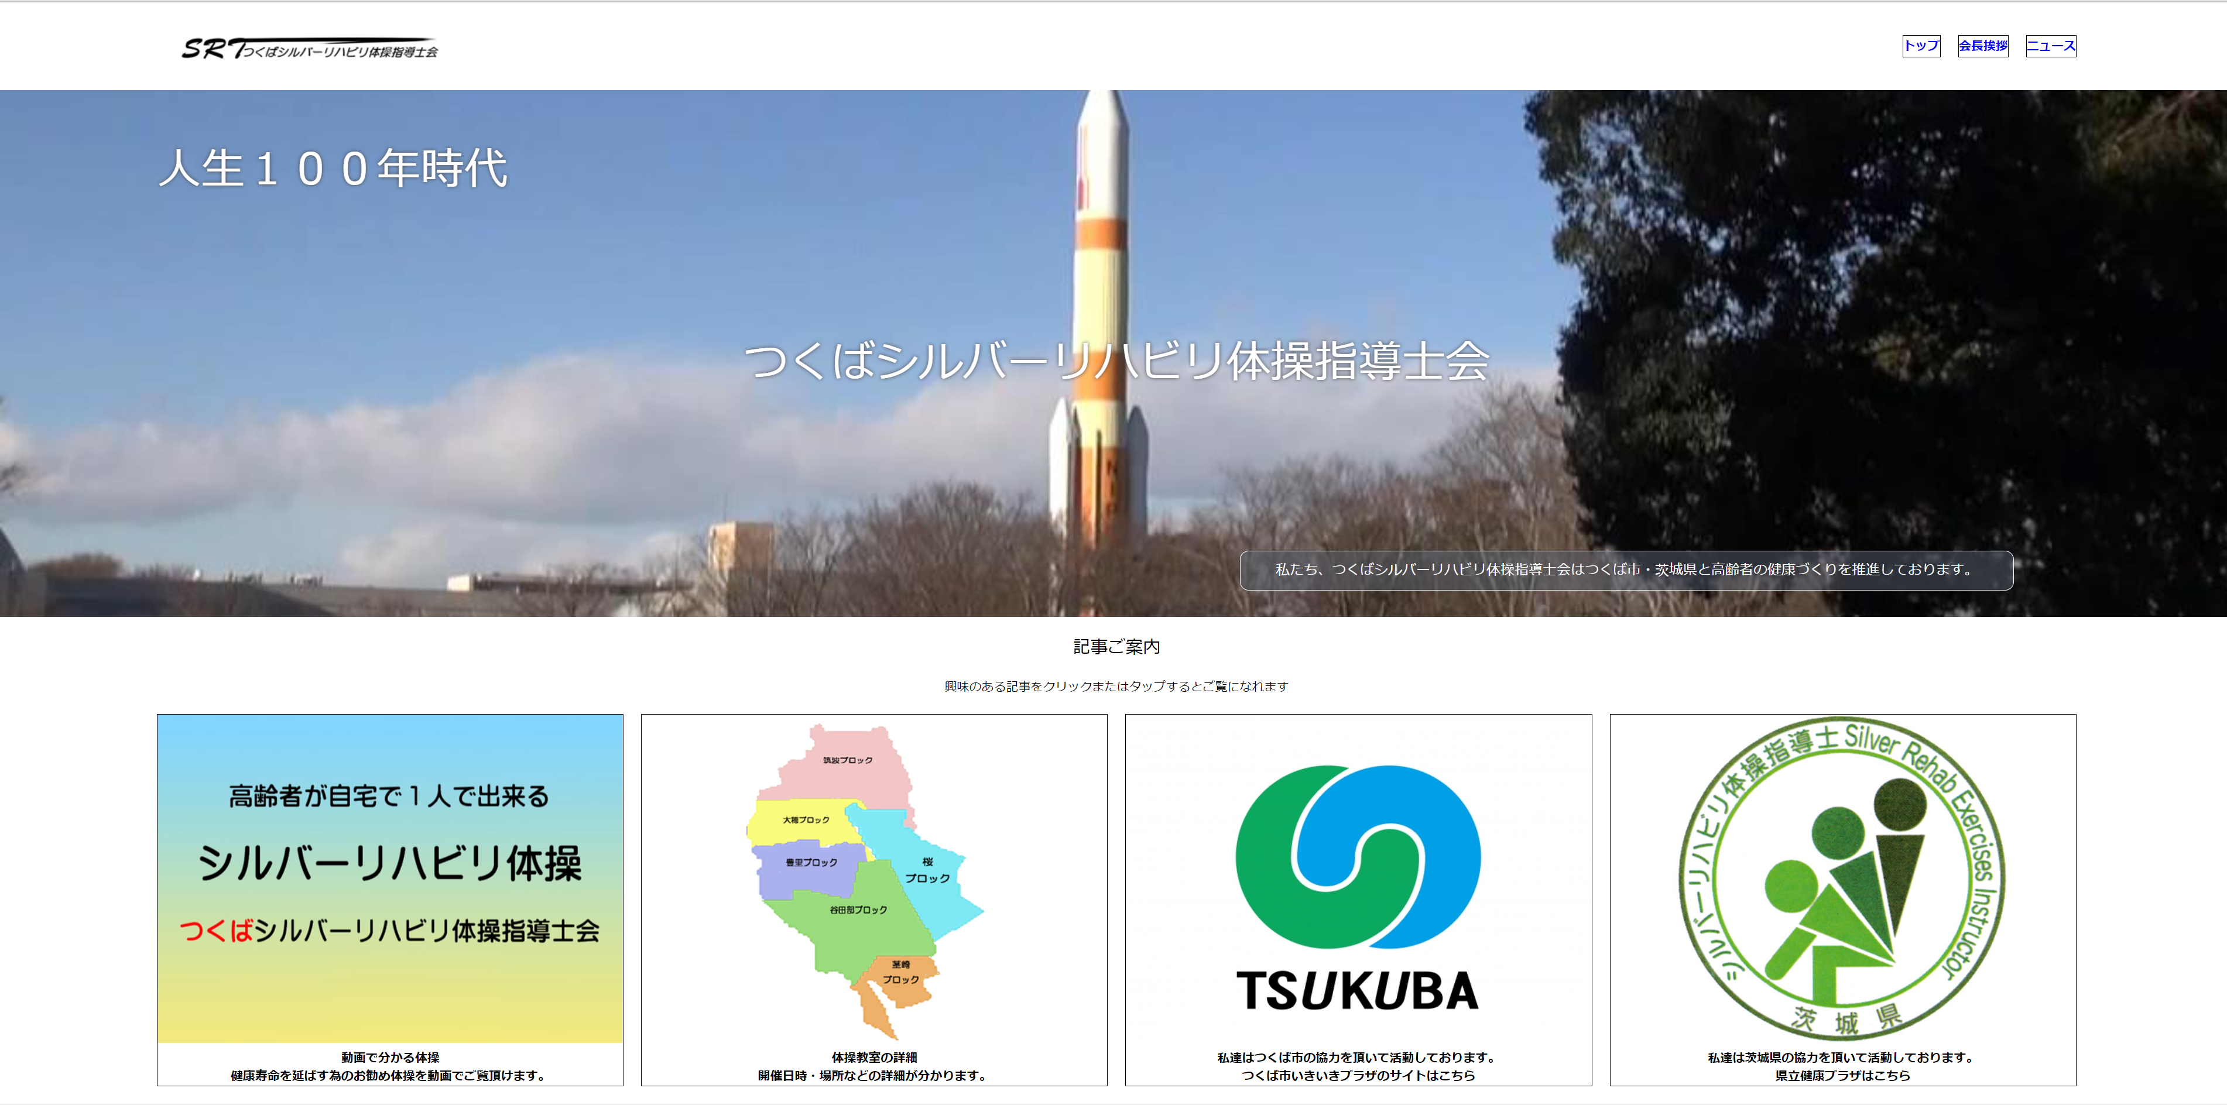Click the 動画で分かる体操 caption
Image resolution: width=2227 pixels, height=1105 pixels.
coord(390,1056)
